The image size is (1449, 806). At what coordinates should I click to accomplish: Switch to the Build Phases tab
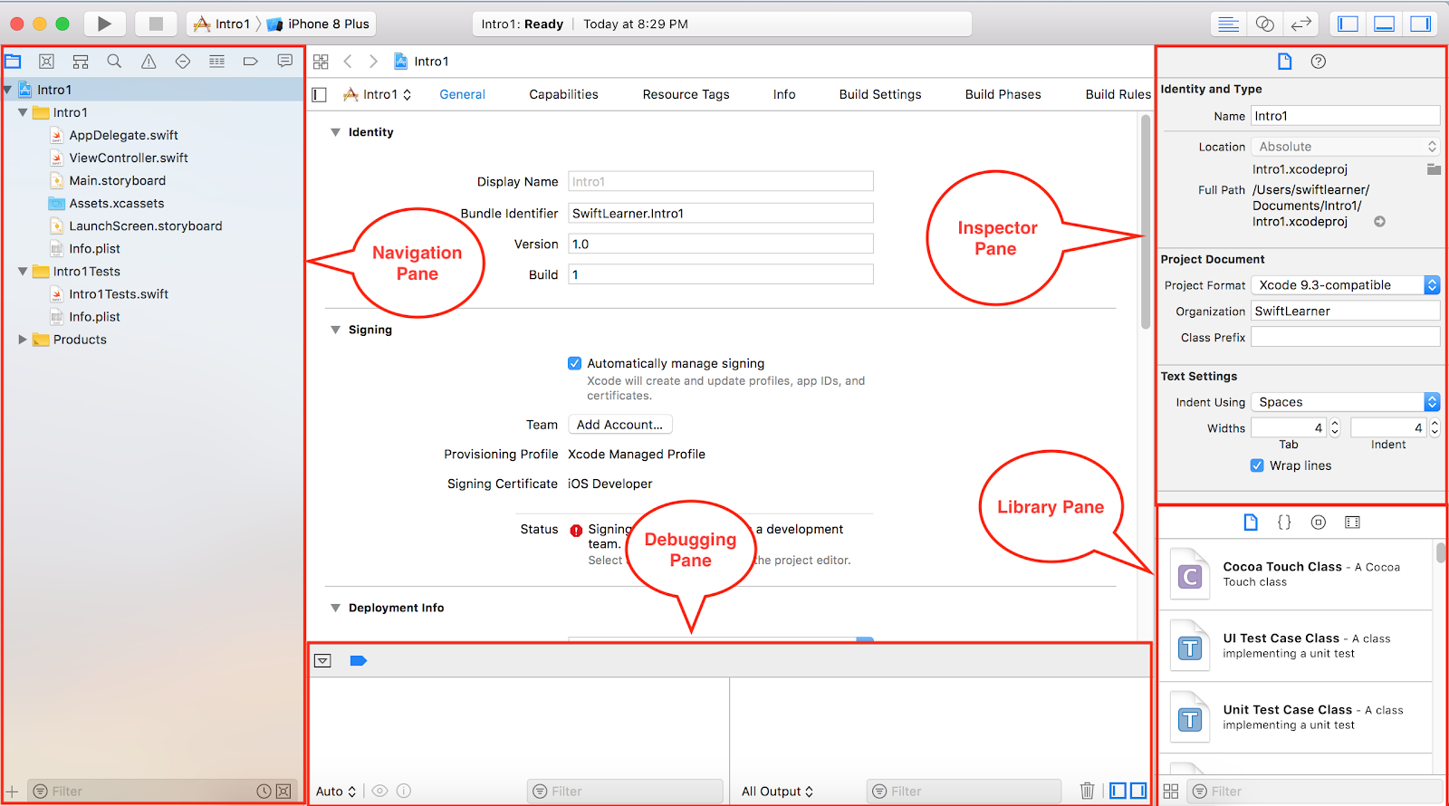[1003, 94]
